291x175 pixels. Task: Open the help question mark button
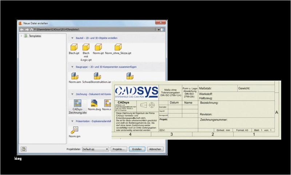pyautogui.click(x=24, y=149)
